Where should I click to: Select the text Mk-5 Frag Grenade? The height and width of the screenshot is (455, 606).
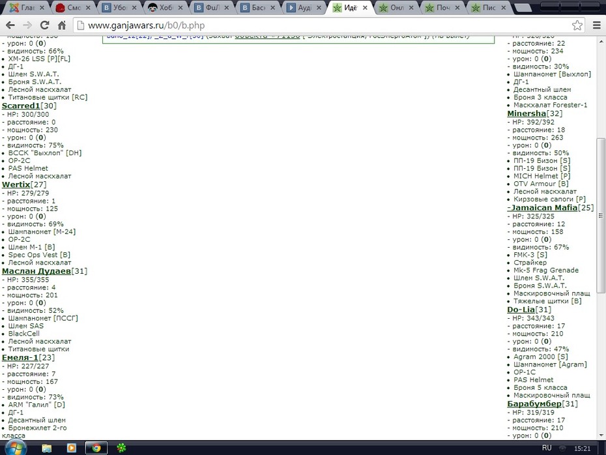pos(545,271)
